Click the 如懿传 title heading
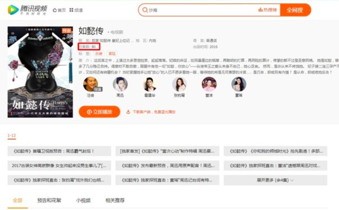 pyautogui.click(x=91, y=31)
